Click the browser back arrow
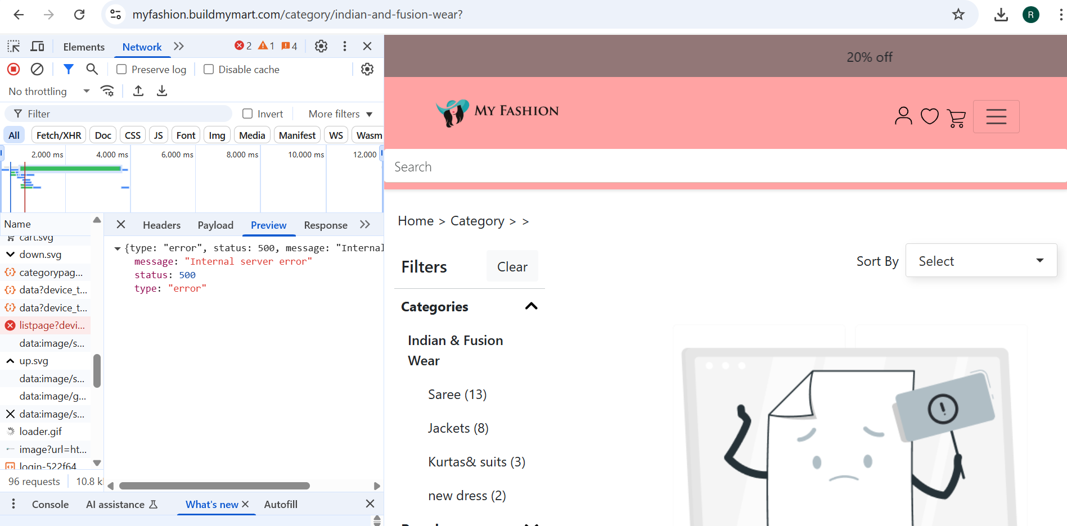 pyautogui.click(x=19, y=15)
